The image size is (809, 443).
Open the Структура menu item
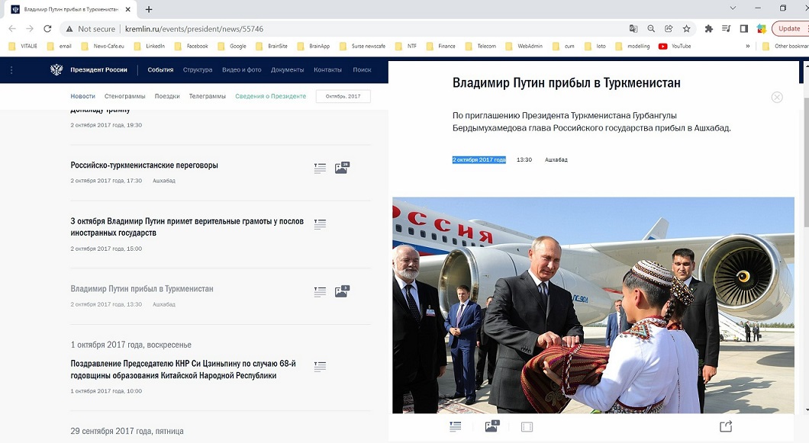click(198, 69)
